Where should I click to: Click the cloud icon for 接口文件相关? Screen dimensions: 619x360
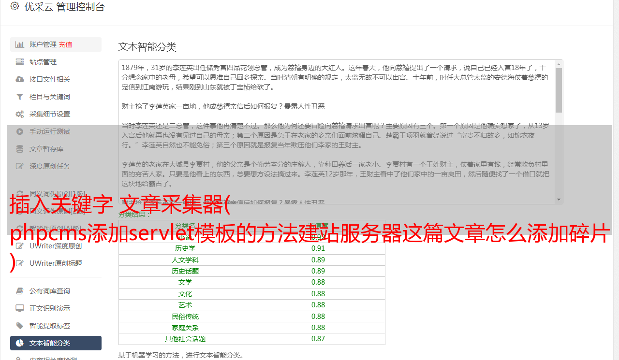[x=20, y=79]
